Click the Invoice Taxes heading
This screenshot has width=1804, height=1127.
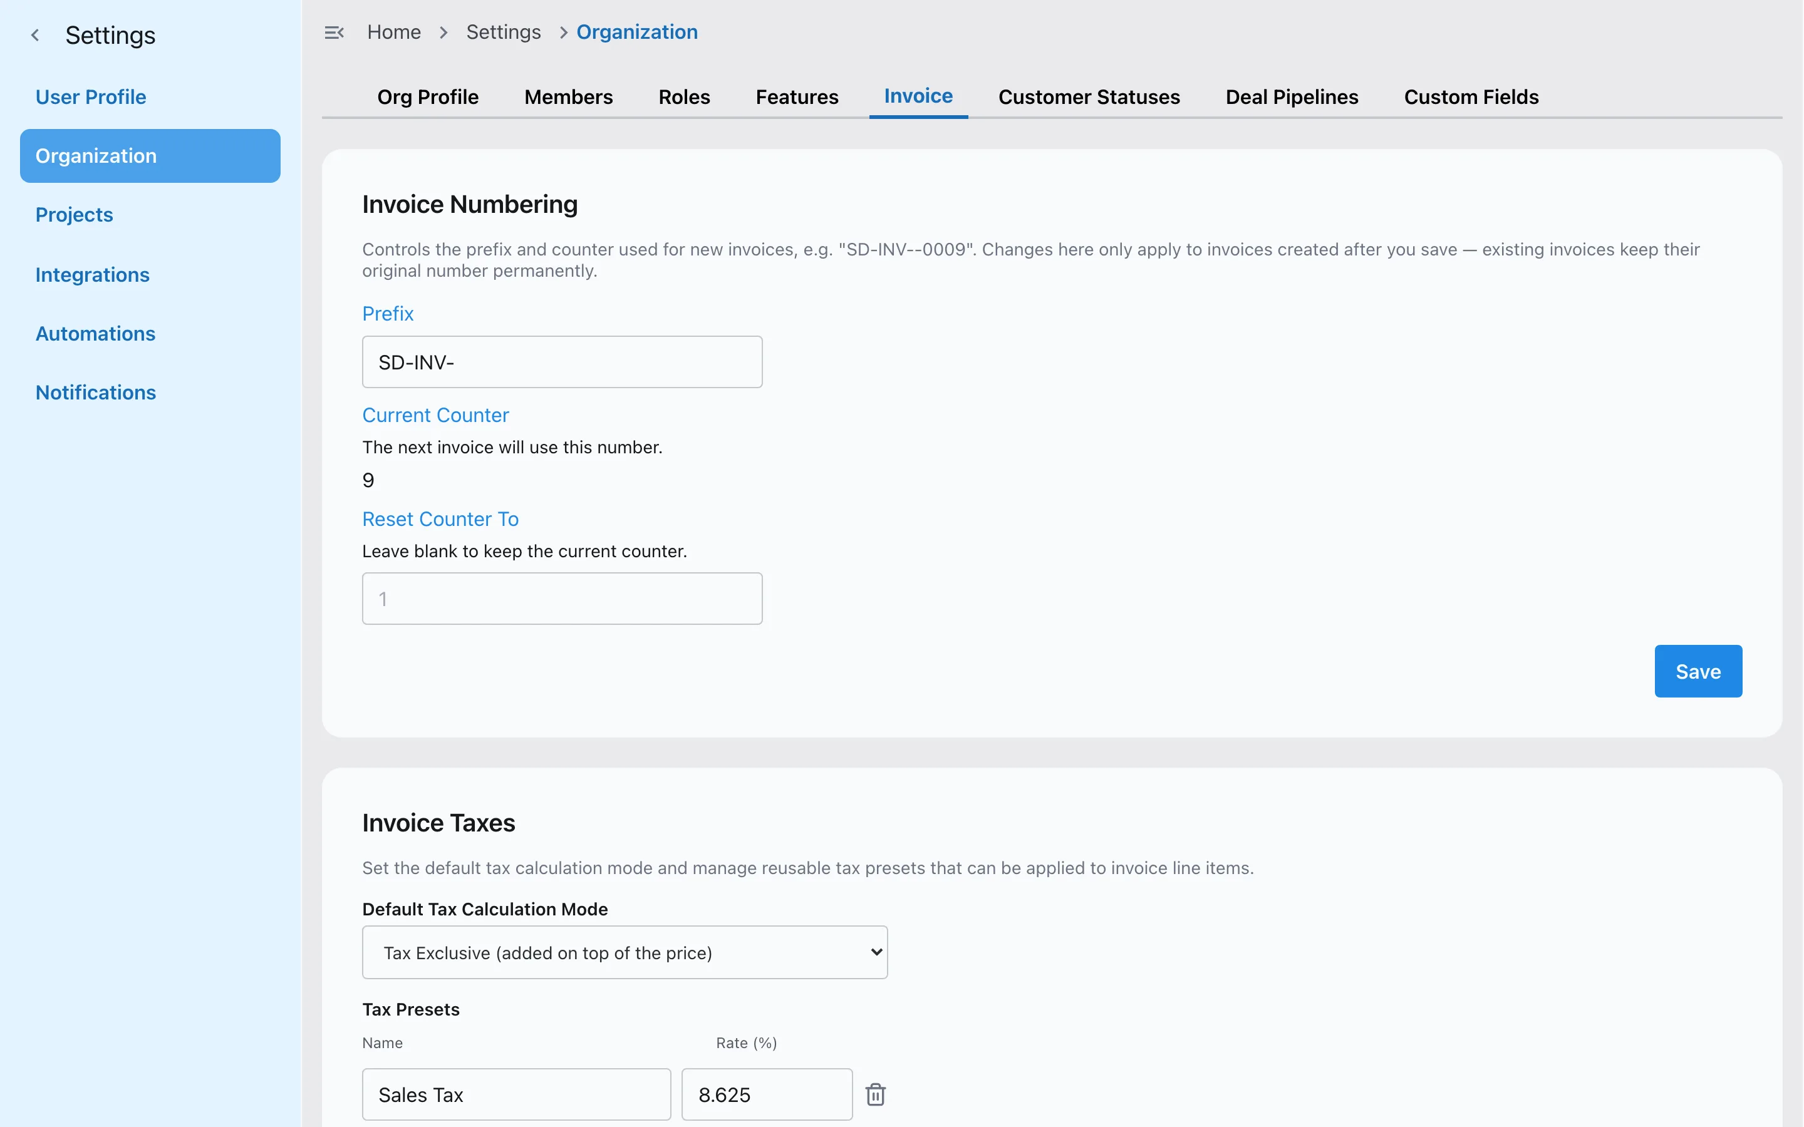coord(438,823)
